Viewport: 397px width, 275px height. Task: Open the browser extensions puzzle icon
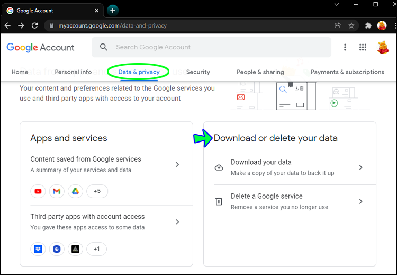(x=368, y=25)
